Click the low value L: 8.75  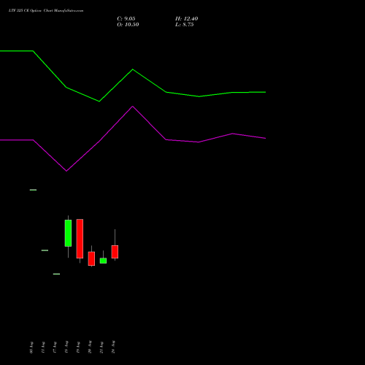[185, 25]
